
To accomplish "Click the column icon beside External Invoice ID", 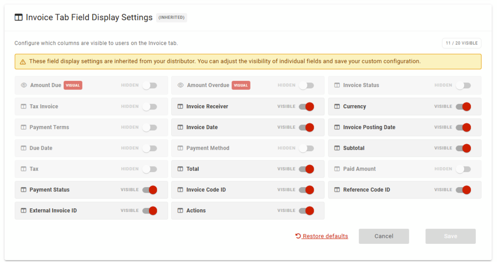I will coord(23,210).
